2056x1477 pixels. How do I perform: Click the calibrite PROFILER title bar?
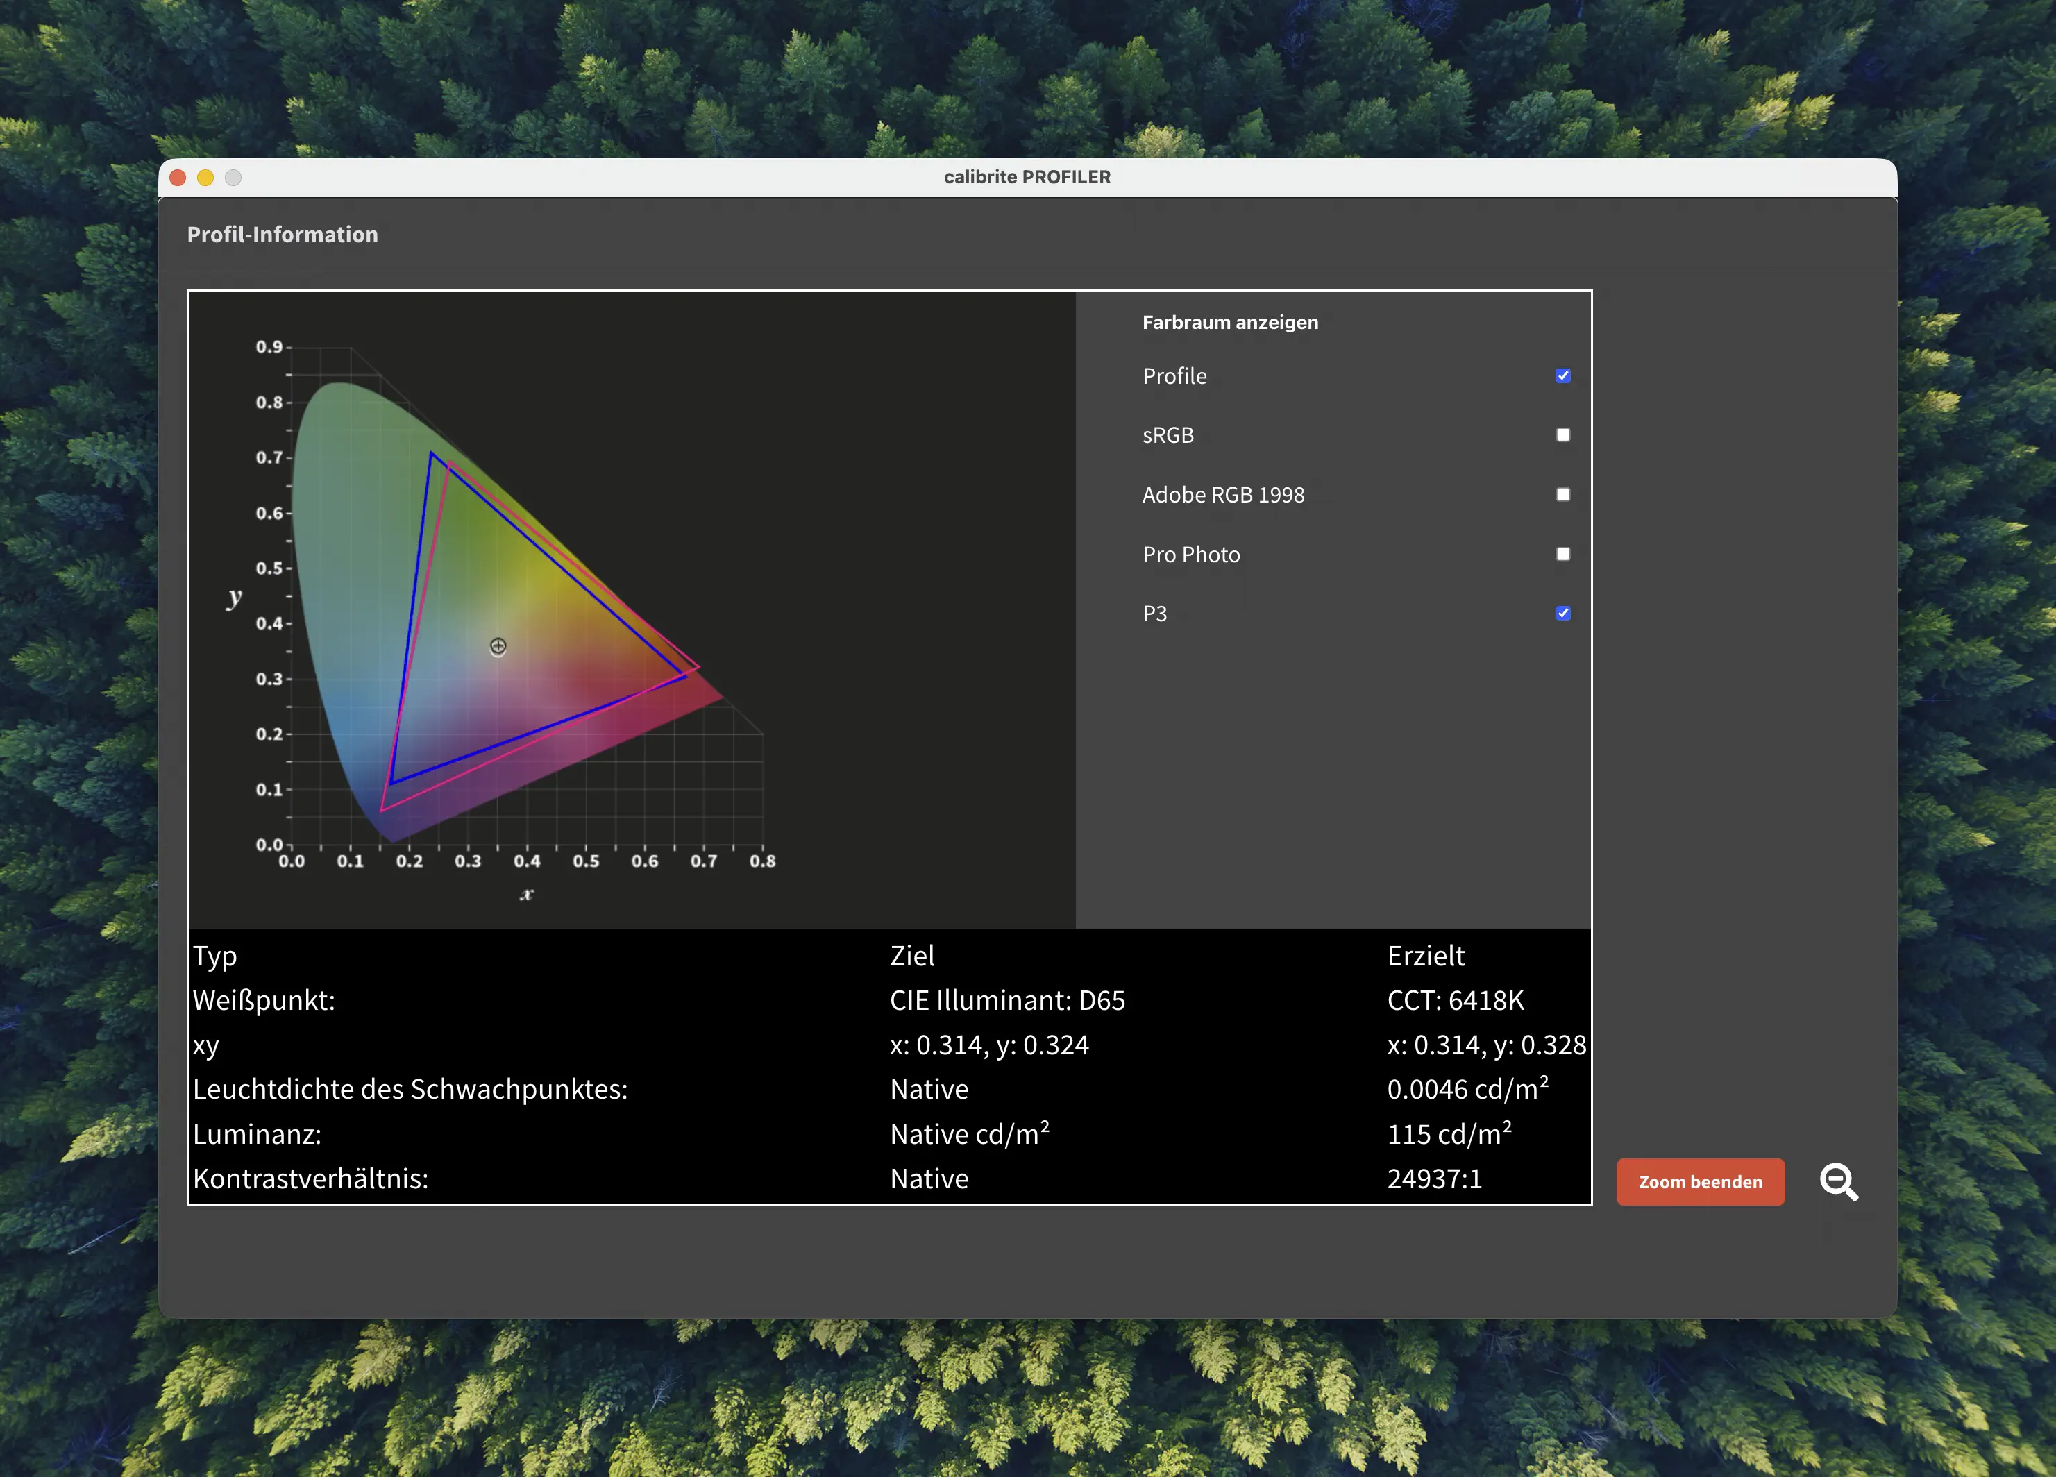(1027, 177)
